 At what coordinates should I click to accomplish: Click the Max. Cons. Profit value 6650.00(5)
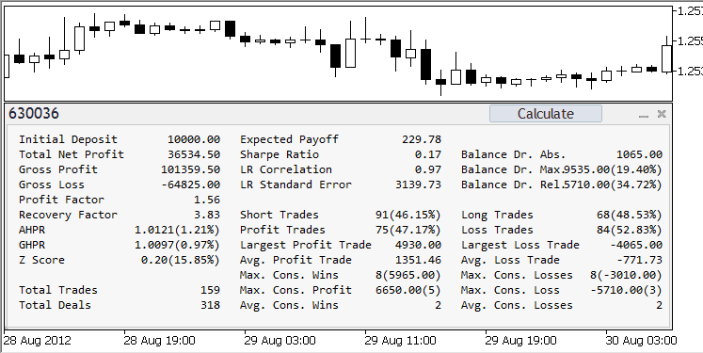pyautogui.click(x=408, y=290)
